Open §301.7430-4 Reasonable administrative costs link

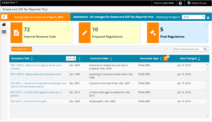pos(35,74)
